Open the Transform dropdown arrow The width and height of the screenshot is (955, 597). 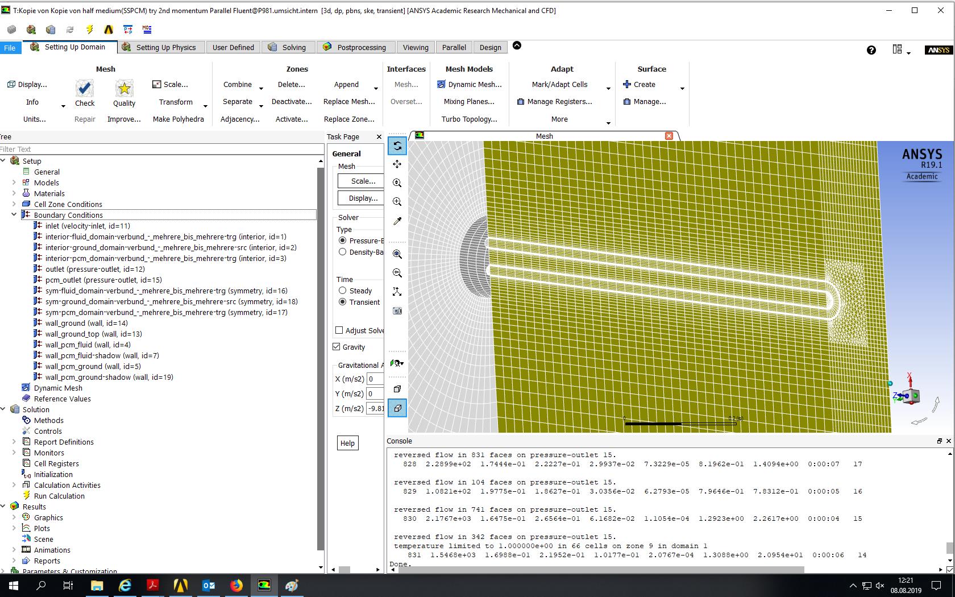[x=205, y=106]
